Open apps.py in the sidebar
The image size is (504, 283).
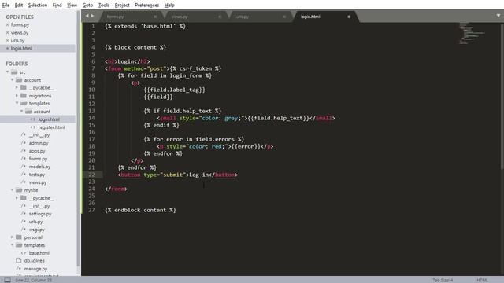click(37, 151)
